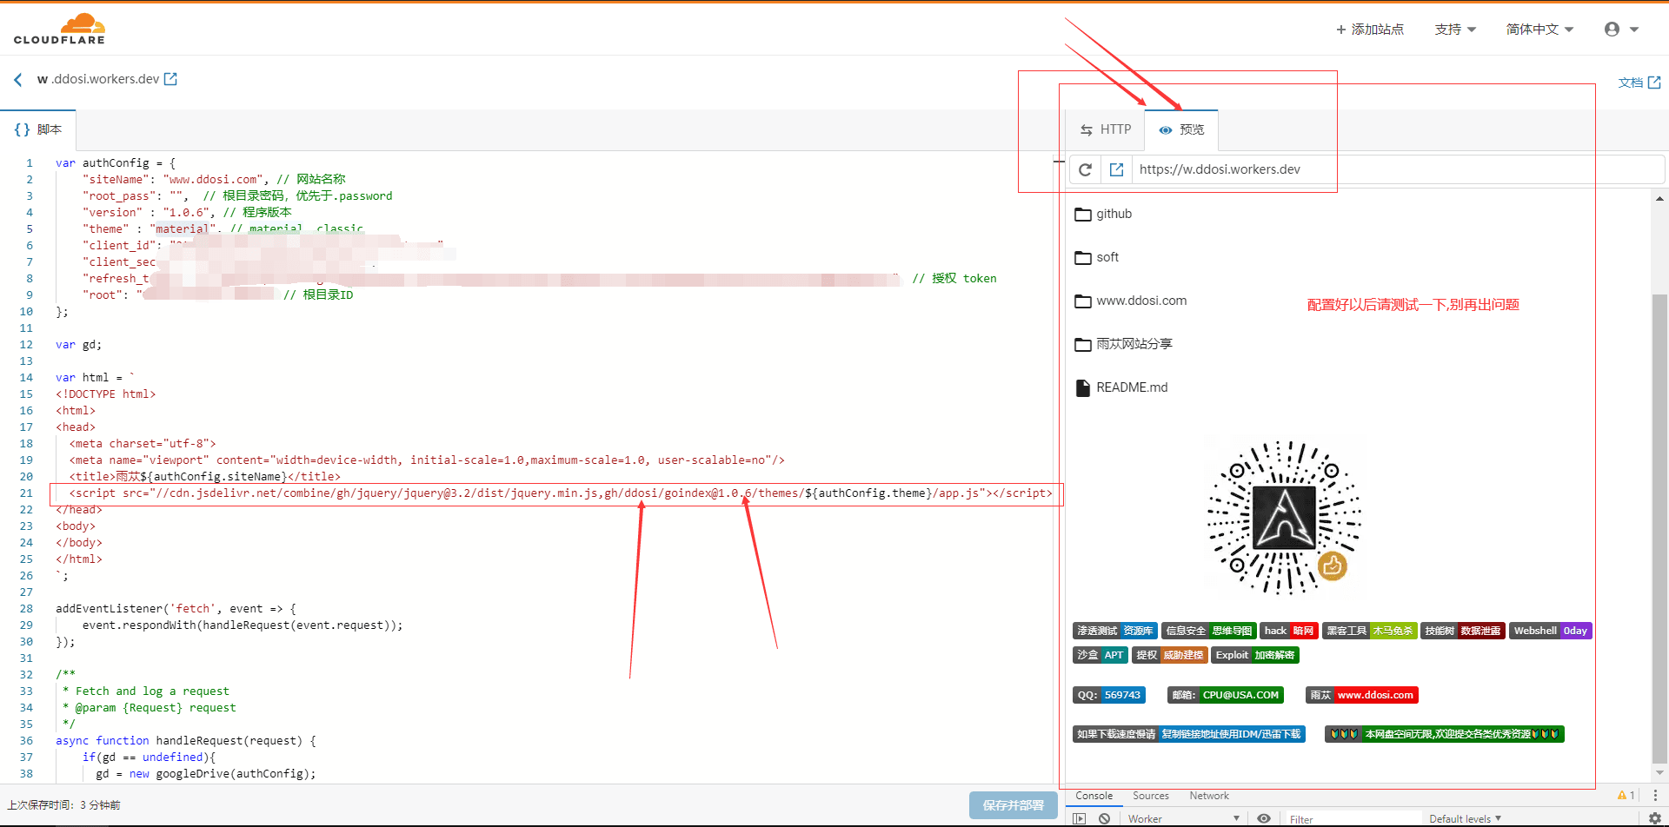Click the plus icon of 添加站点

(x=1341, y=30)
